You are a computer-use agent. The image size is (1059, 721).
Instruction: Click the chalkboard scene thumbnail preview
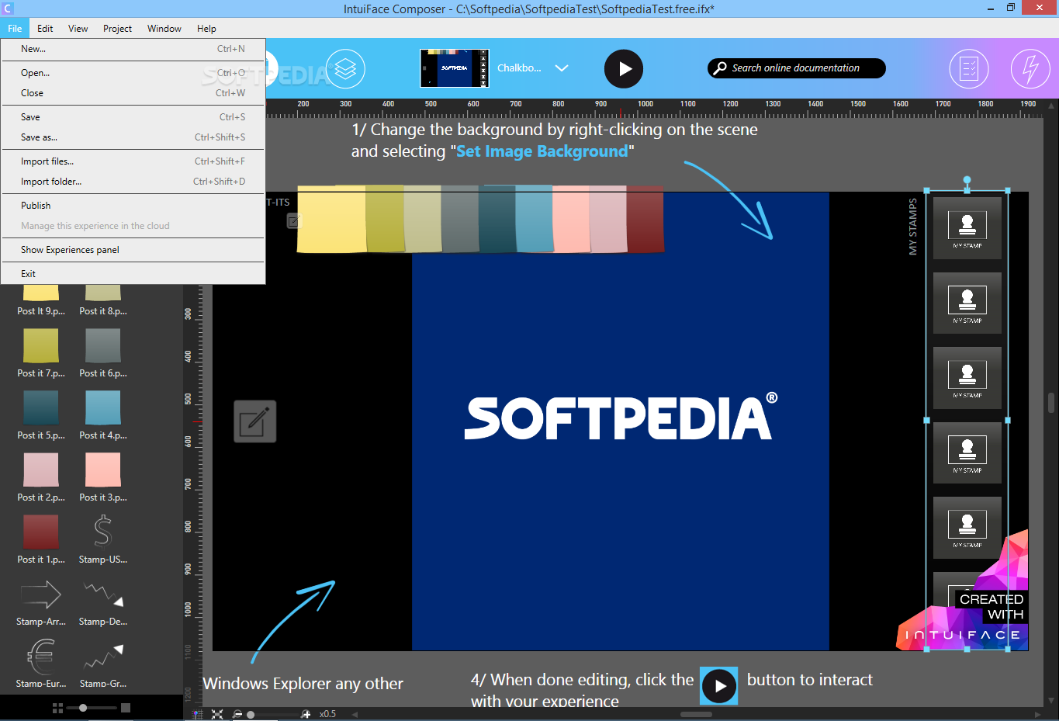pos(454,68)
